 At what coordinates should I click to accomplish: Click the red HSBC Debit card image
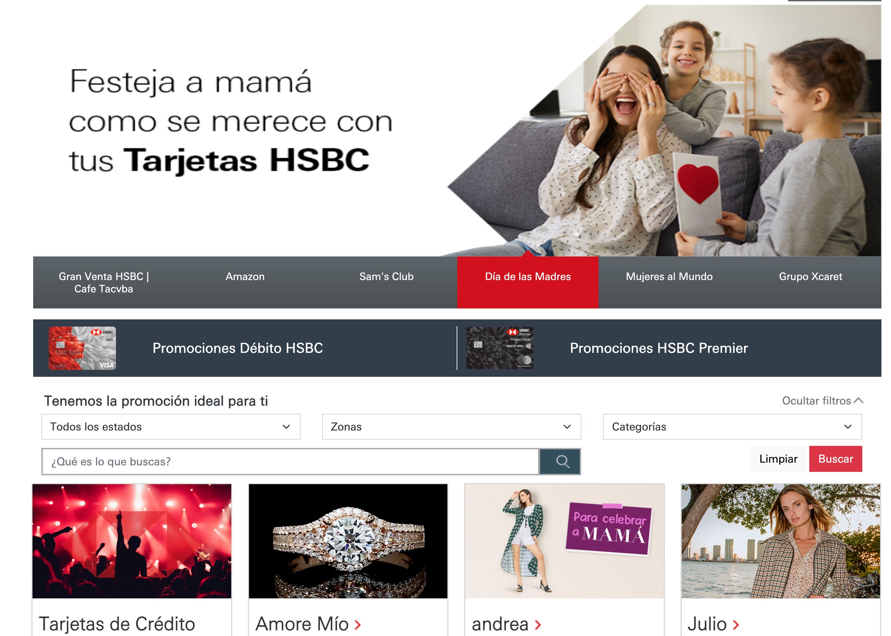click(82, 348)
